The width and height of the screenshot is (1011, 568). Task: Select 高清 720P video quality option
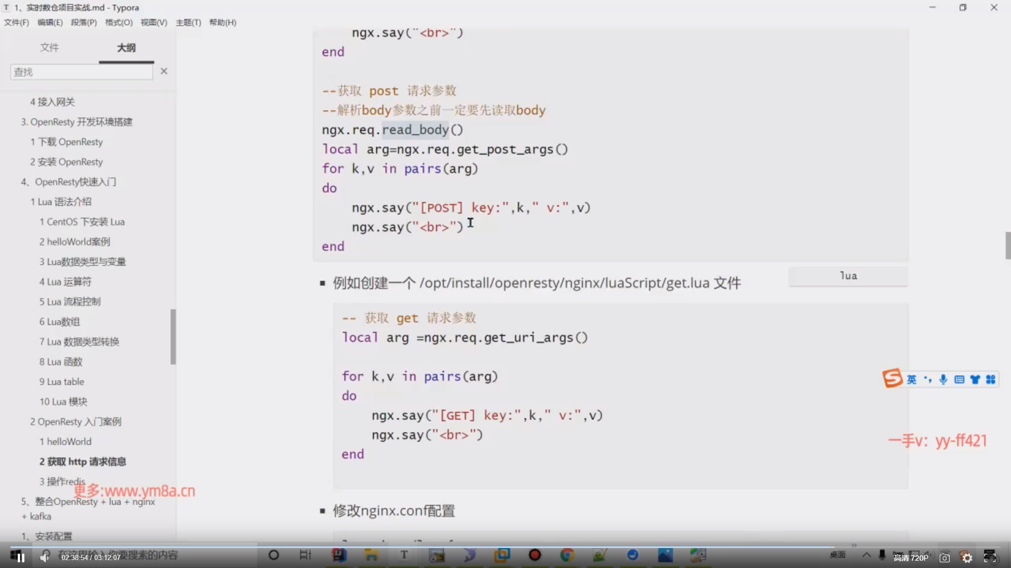point(910,558)
